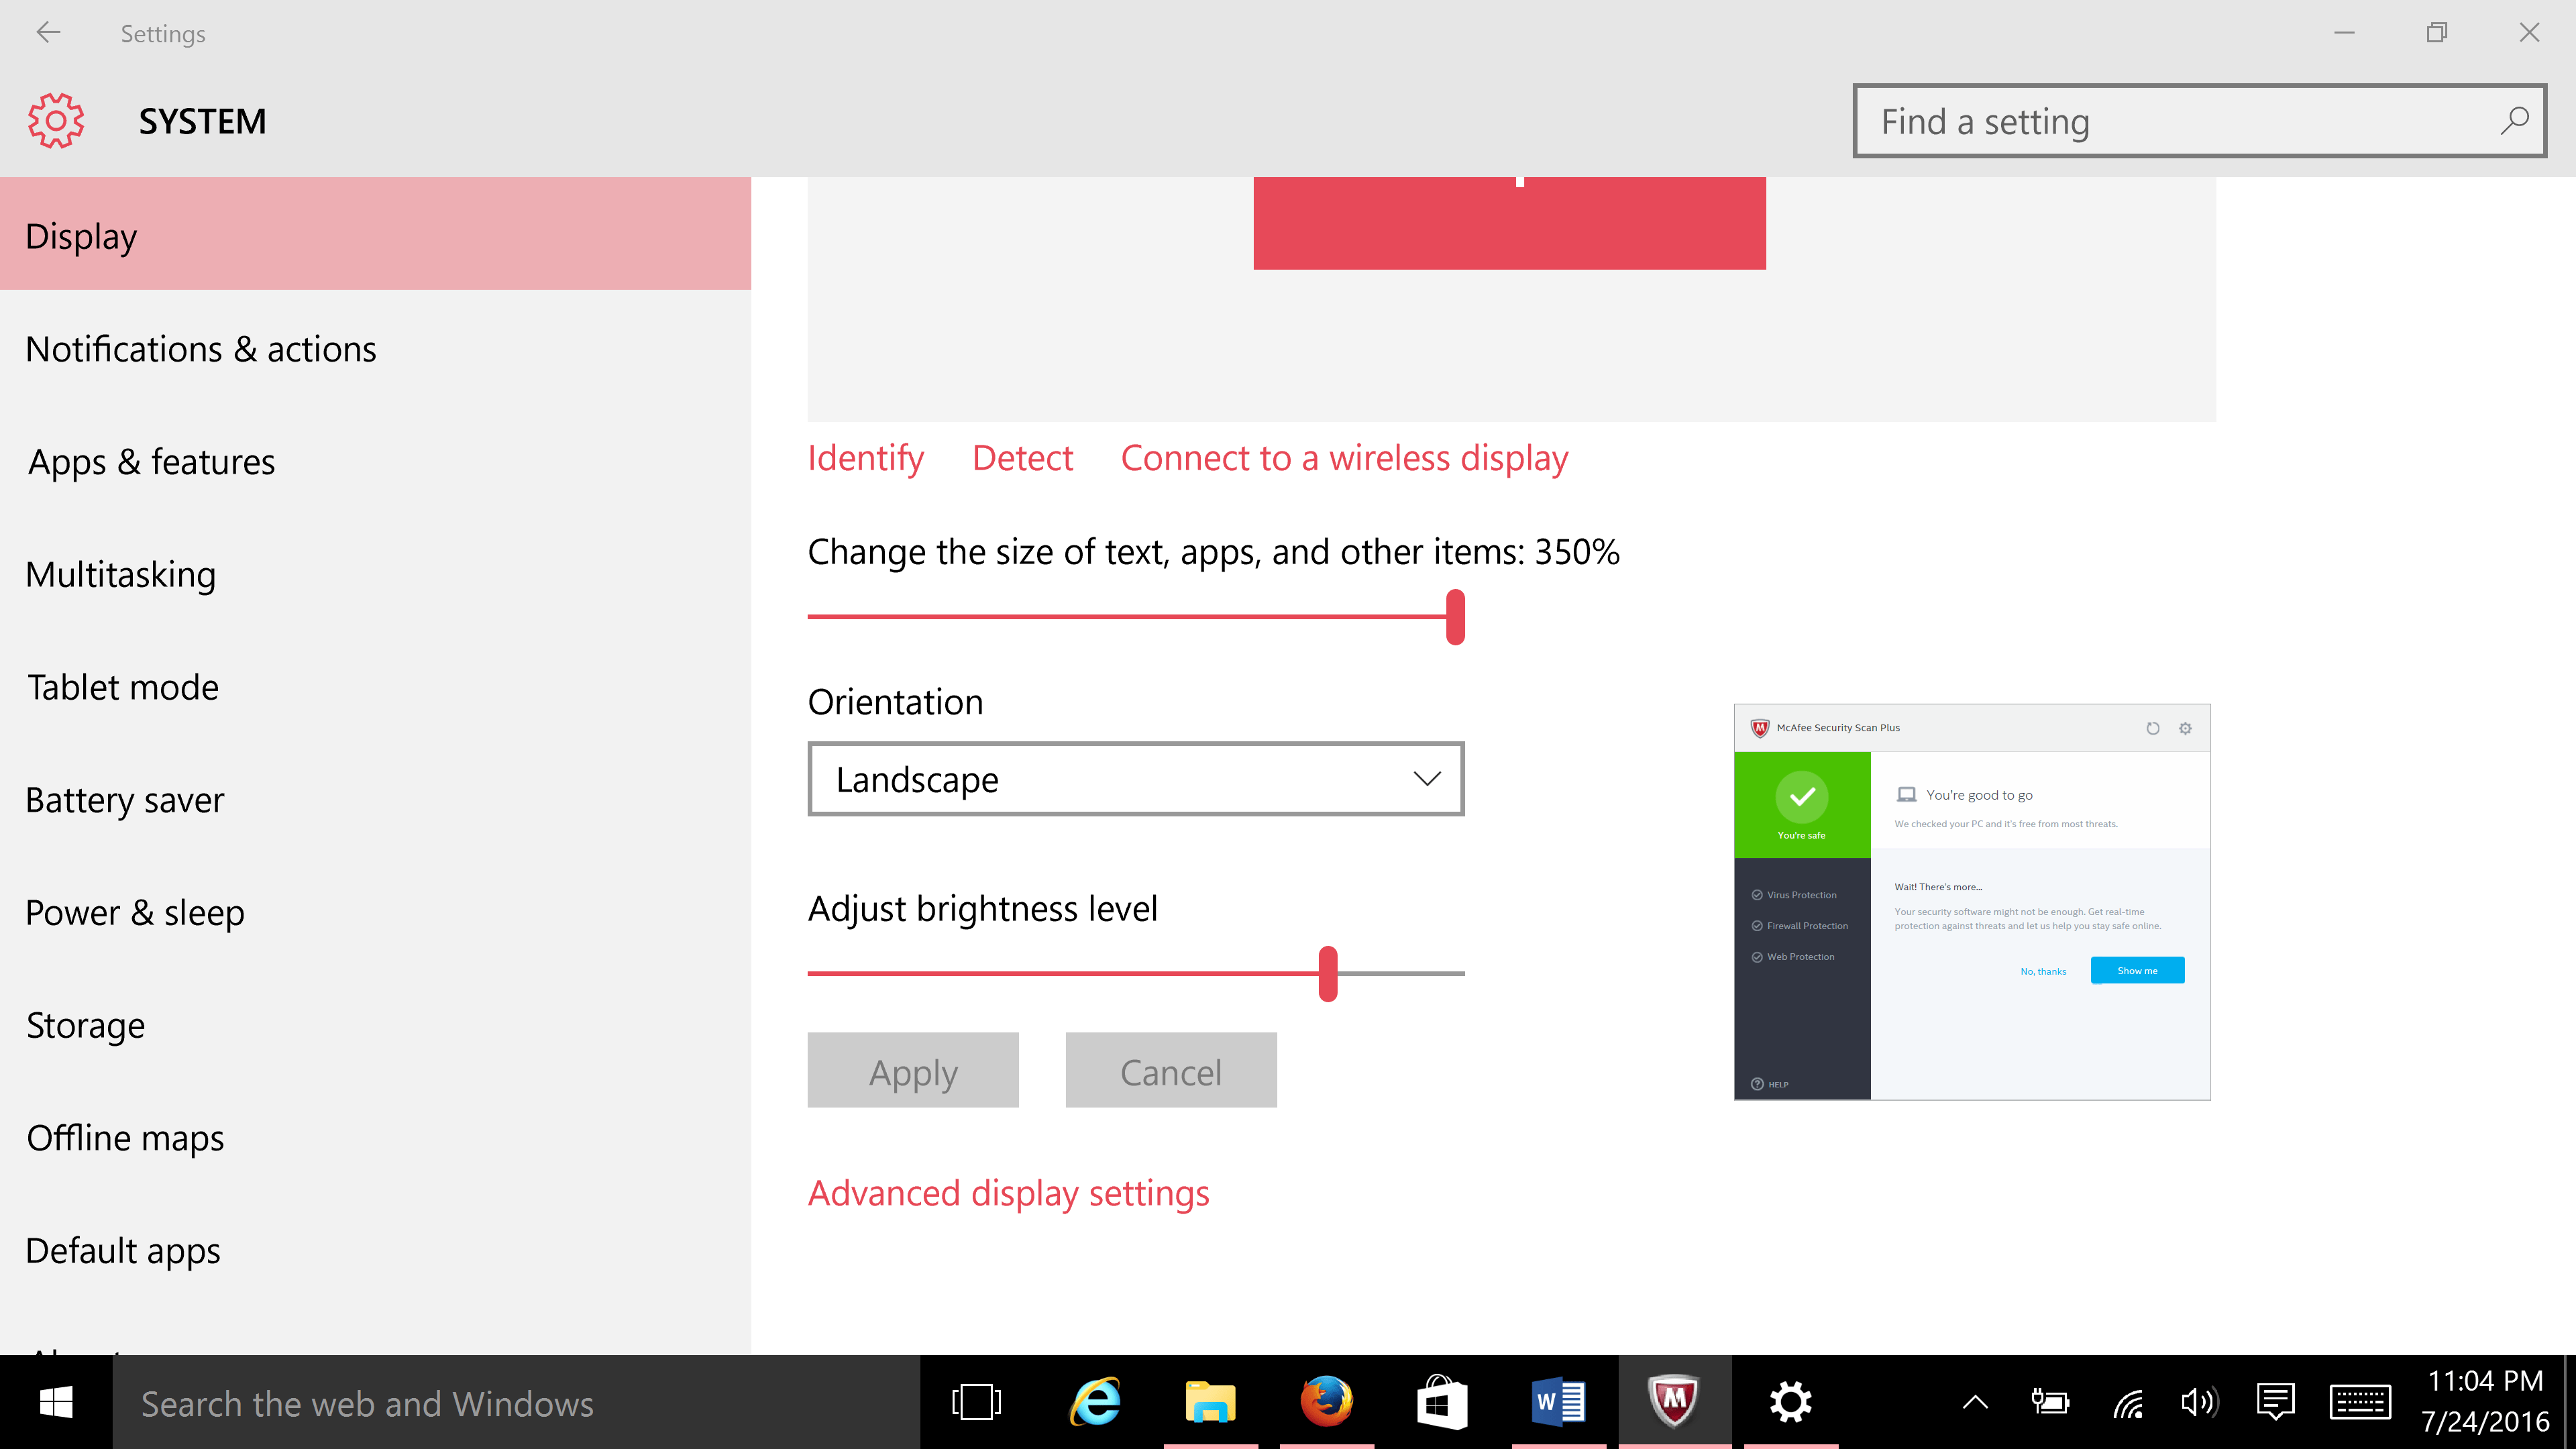Click Connect to a wireless display

[1344, 458]
